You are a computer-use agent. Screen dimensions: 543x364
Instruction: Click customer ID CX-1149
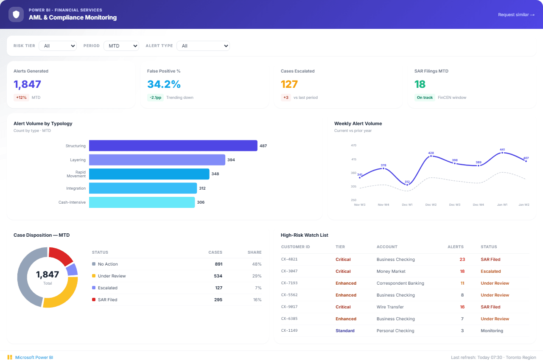click(289, 331)
